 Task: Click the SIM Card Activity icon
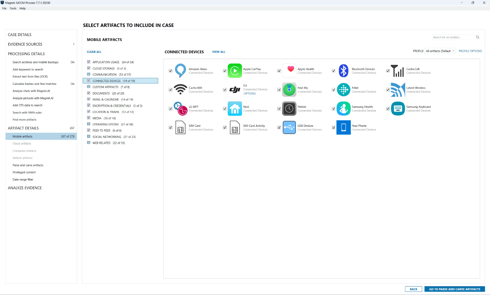[x=235, y=127]
